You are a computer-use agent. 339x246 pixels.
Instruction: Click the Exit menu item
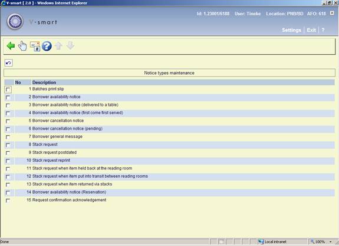(x=311, y=30)
